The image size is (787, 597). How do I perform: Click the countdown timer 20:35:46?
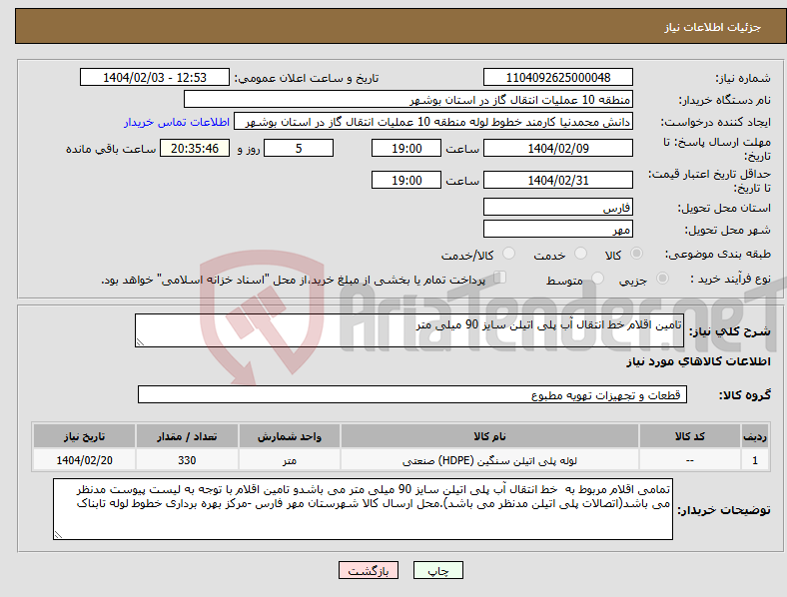tap(195, 148)
